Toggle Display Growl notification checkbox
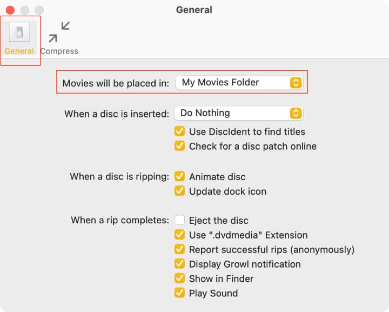 coord(179,264)
